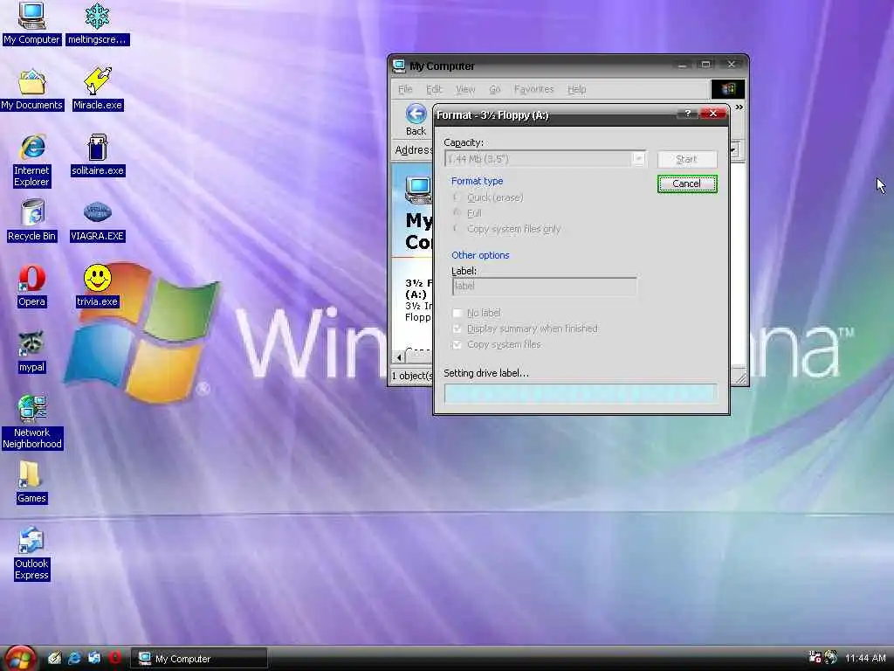Click the formatting progress bar
The image size is (894, 671).
tap(580, 394)
